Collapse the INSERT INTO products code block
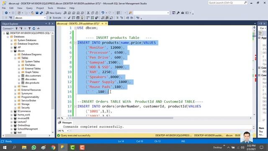Viewport: 268px width, 151px height. pyautogui.click(x=76, y=43)
